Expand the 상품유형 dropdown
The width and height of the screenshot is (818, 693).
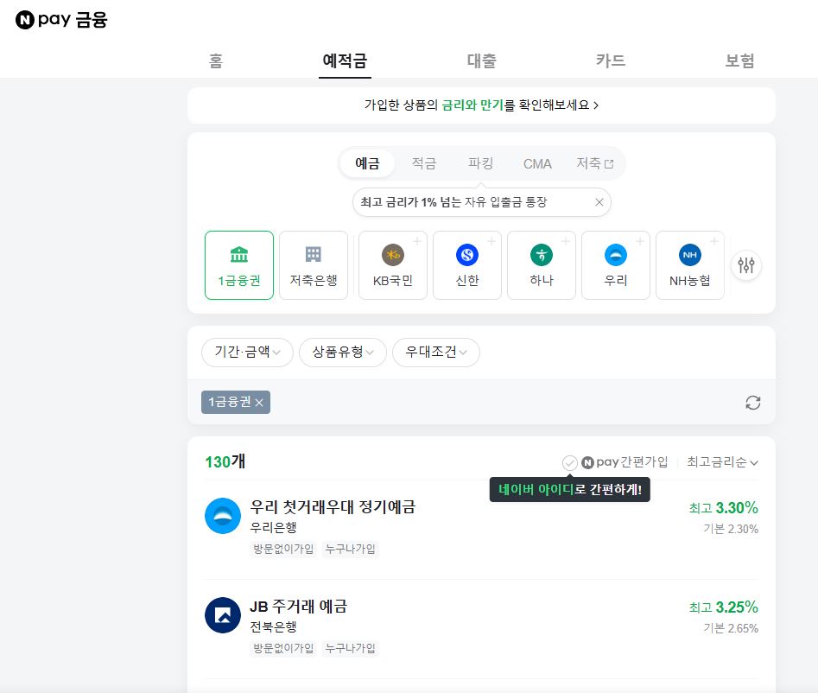click(343, 353)
